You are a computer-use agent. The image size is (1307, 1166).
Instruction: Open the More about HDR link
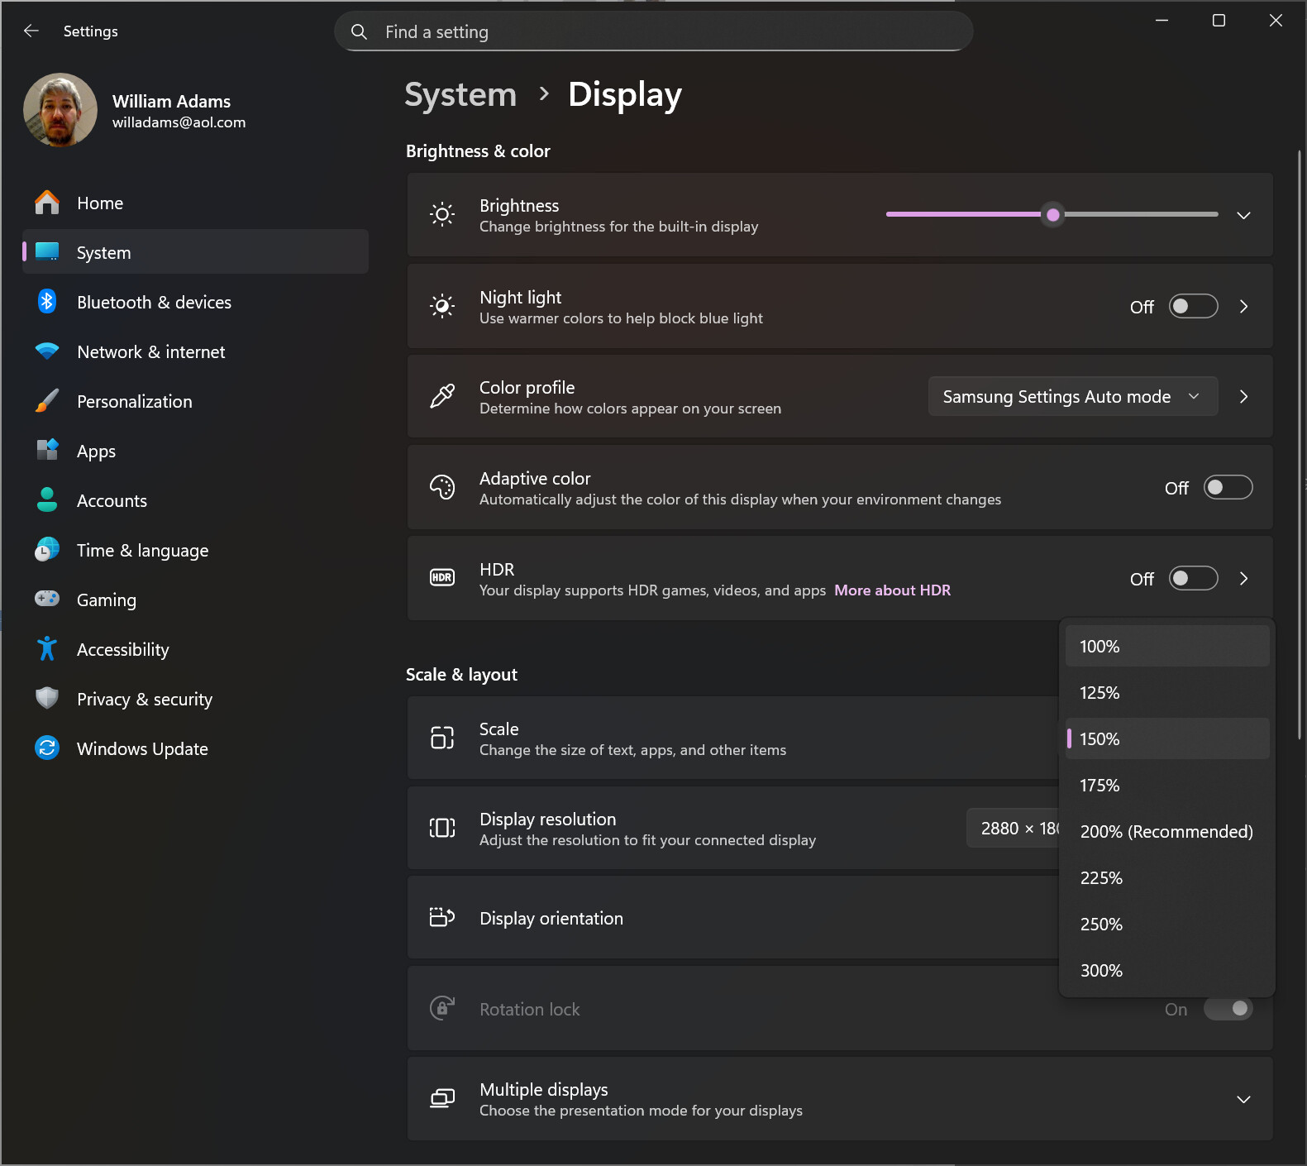click(x=892, y=590)
